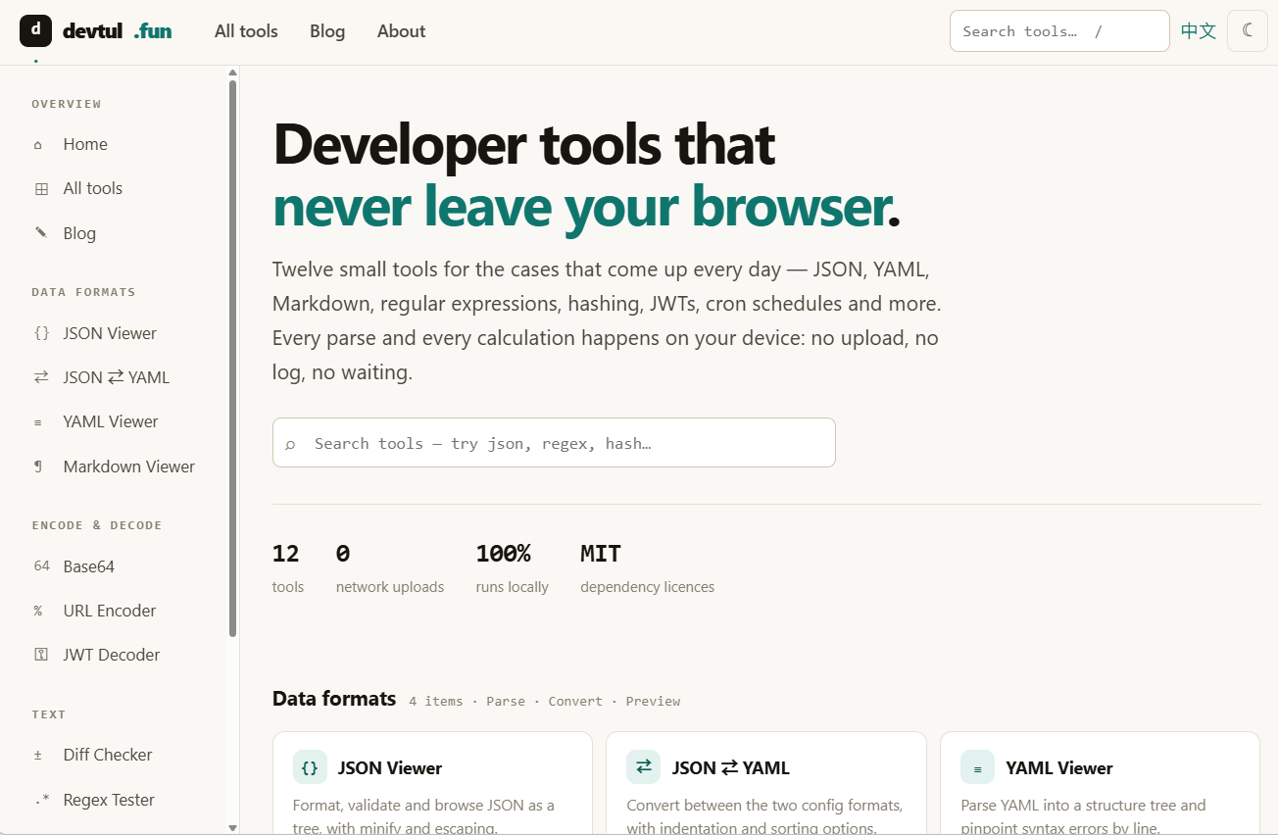
Task: Click the sidebar scrollbar thumb
Action: (x=232, y=358)
